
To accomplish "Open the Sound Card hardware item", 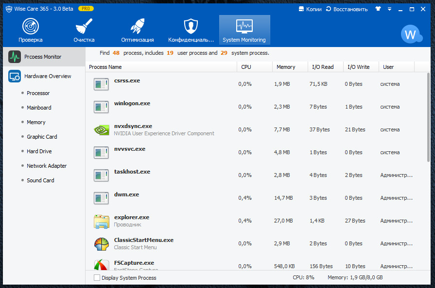I will click(x=40, y=180).
